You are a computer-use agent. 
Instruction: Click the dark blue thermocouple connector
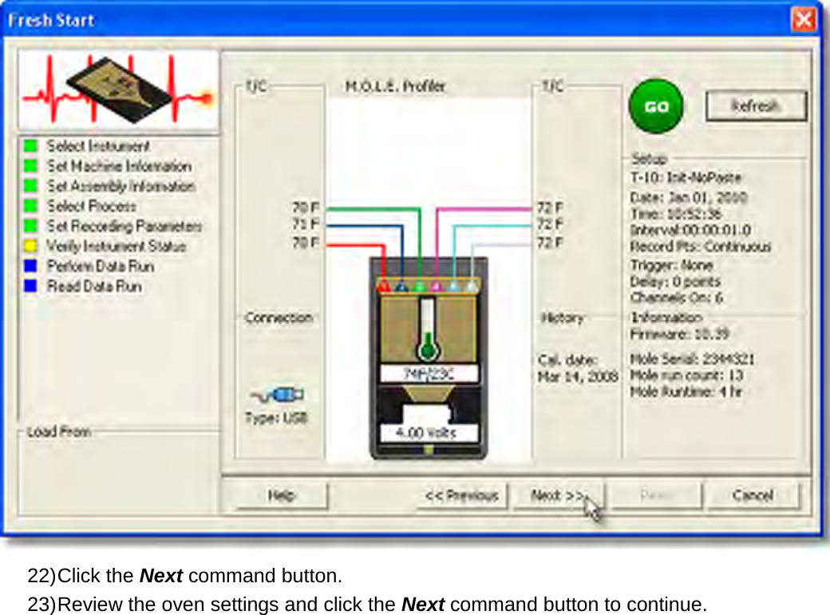(401, 287)
